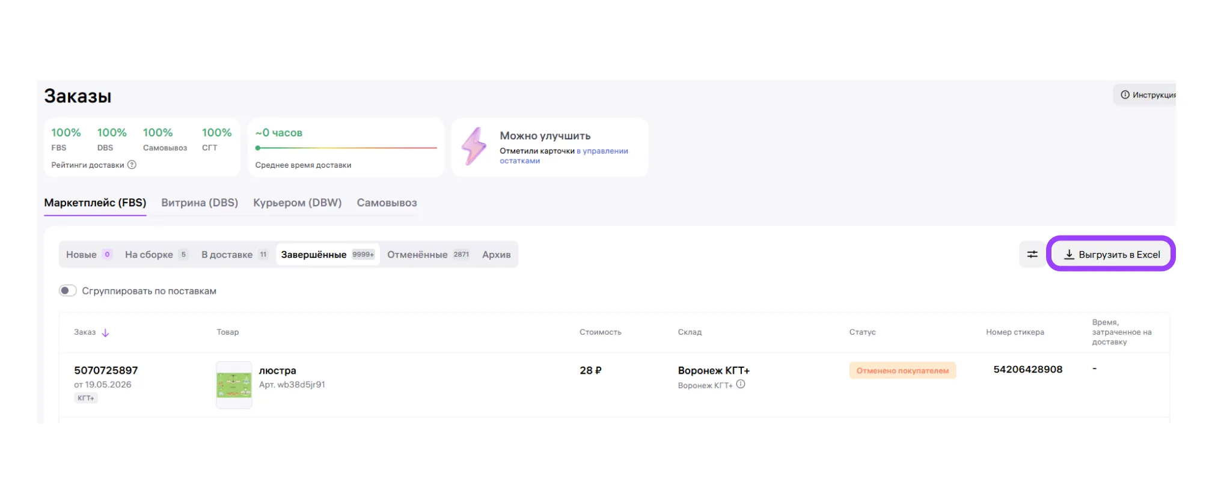Image resolution: width=1212 pixels, height=503 pixels.
Task: Click the люстра product name
Action: coord(277,371)
